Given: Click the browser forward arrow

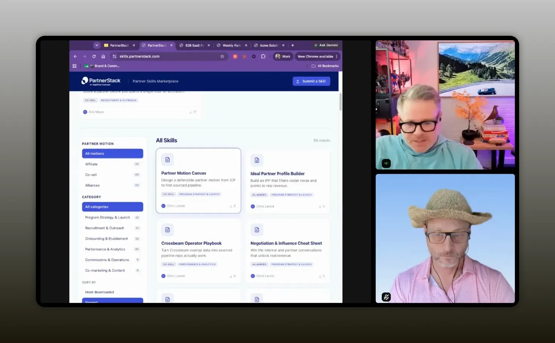Looking at the screenshot, I should tap(85, 57).
